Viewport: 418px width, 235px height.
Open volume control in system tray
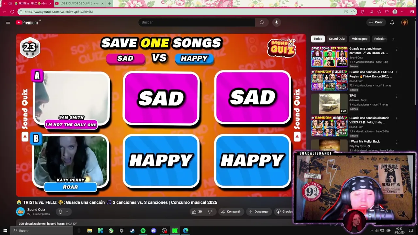tap(376, 230)
